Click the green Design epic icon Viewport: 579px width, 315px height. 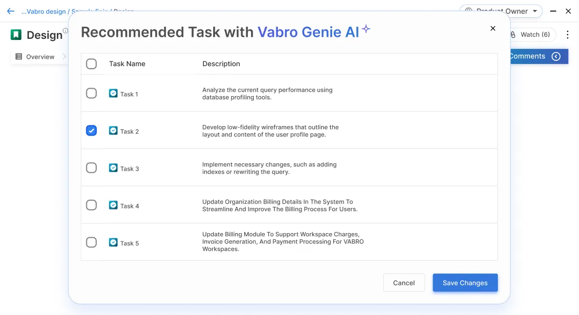(x=16, y=35)
